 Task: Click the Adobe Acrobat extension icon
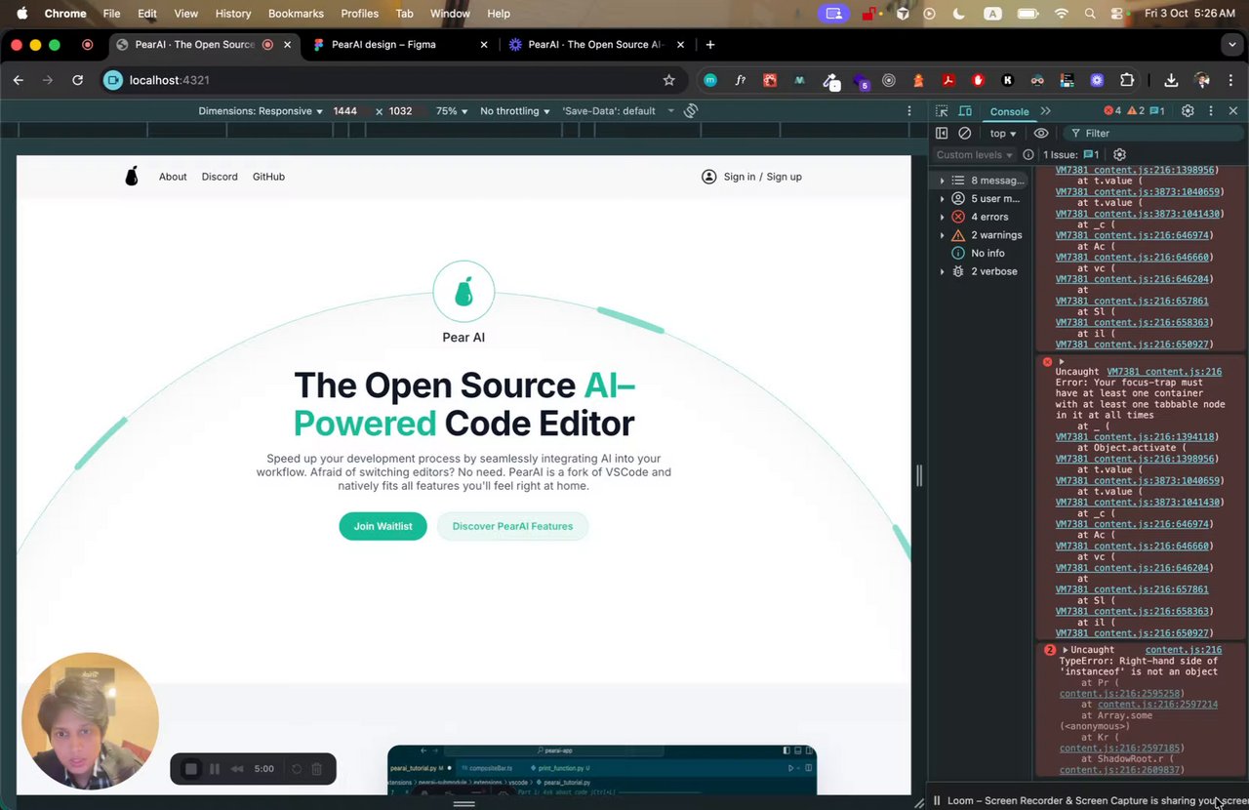pyautogui.click(x=947, y=80)
